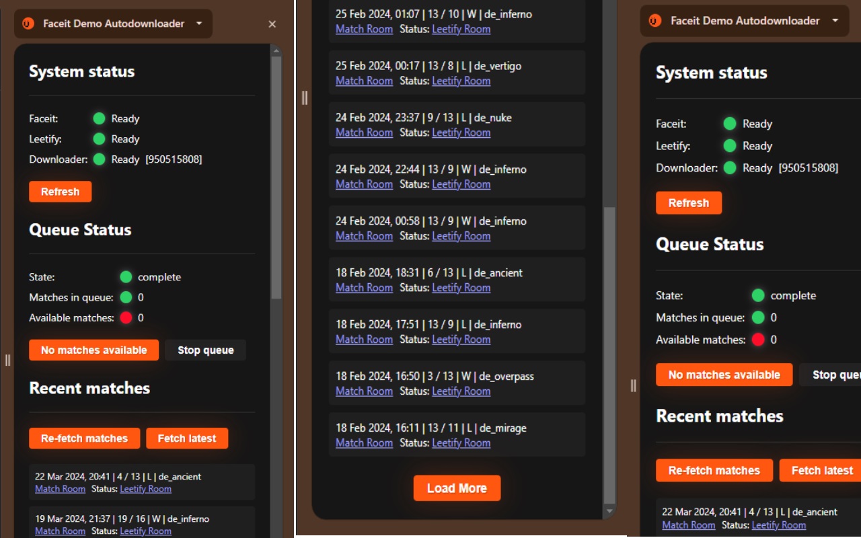Screen dimensions: 861x538
Task: Click Refresh button in left panel
Action: [x=60, y=192]
